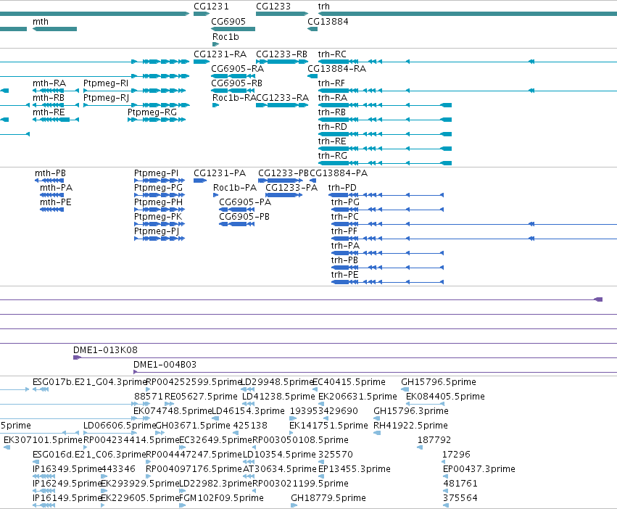Image resolution: width=617 pixels, height=509 pixels.
Task: Select protein trh-PE
Action: (388, 282)
